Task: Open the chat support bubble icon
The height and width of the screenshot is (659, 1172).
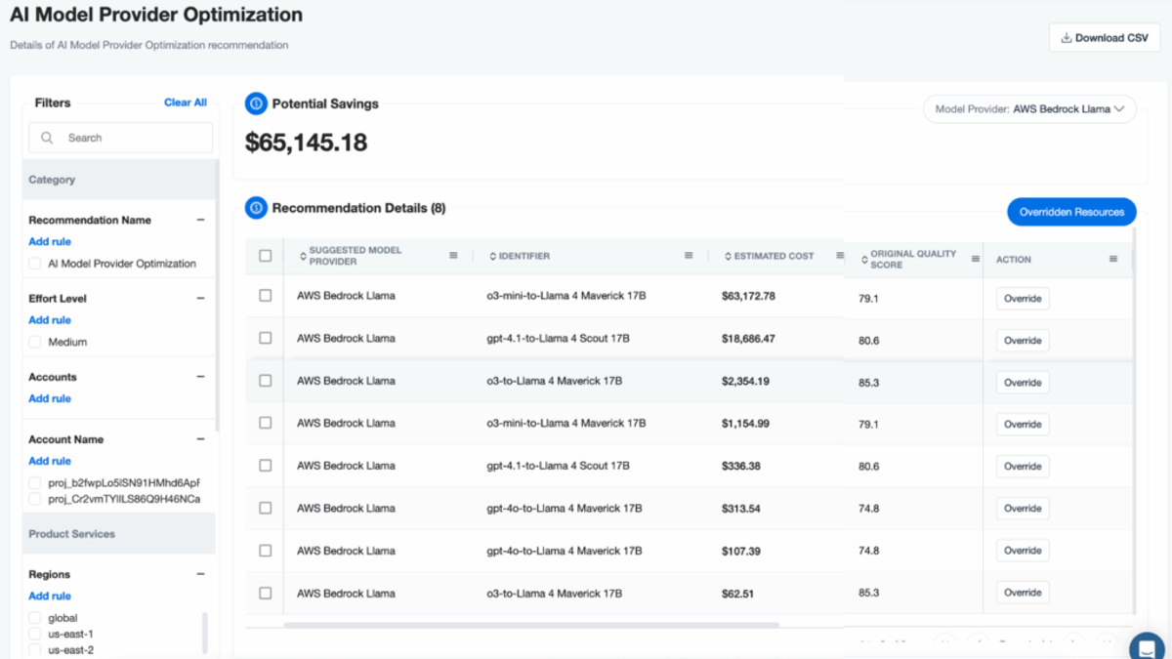Action: click(1148, 648)
